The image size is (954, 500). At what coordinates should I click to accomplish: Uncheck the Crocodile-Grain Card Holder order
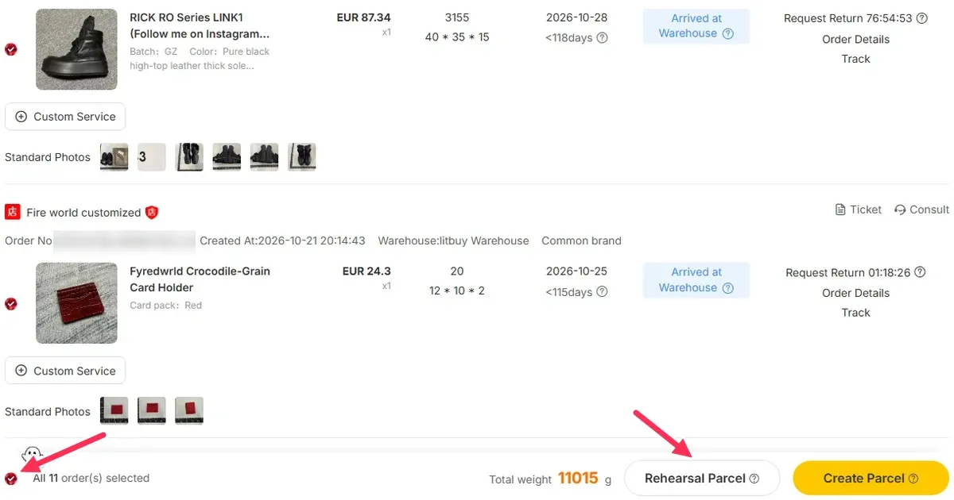tap(11, 303)
